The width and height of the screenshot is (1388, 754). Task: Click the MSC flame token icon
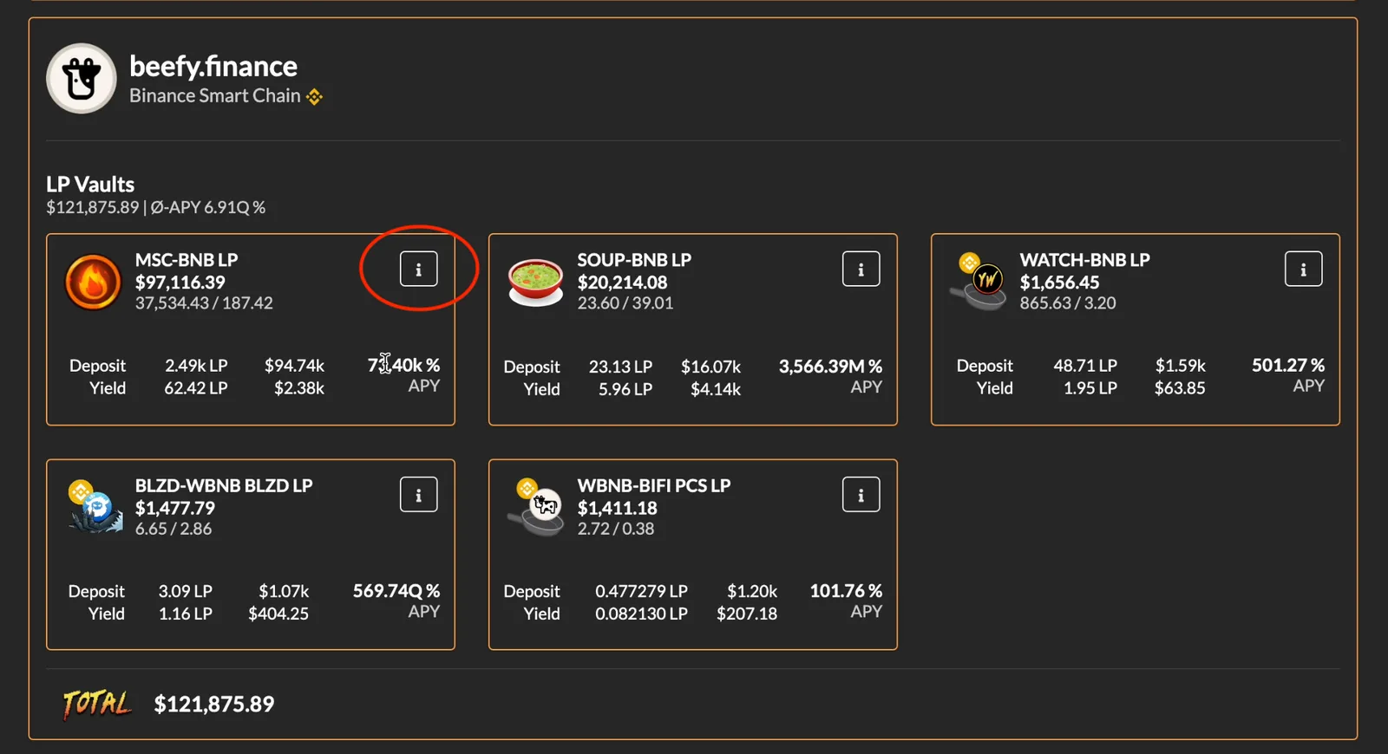tap(93, 282)
